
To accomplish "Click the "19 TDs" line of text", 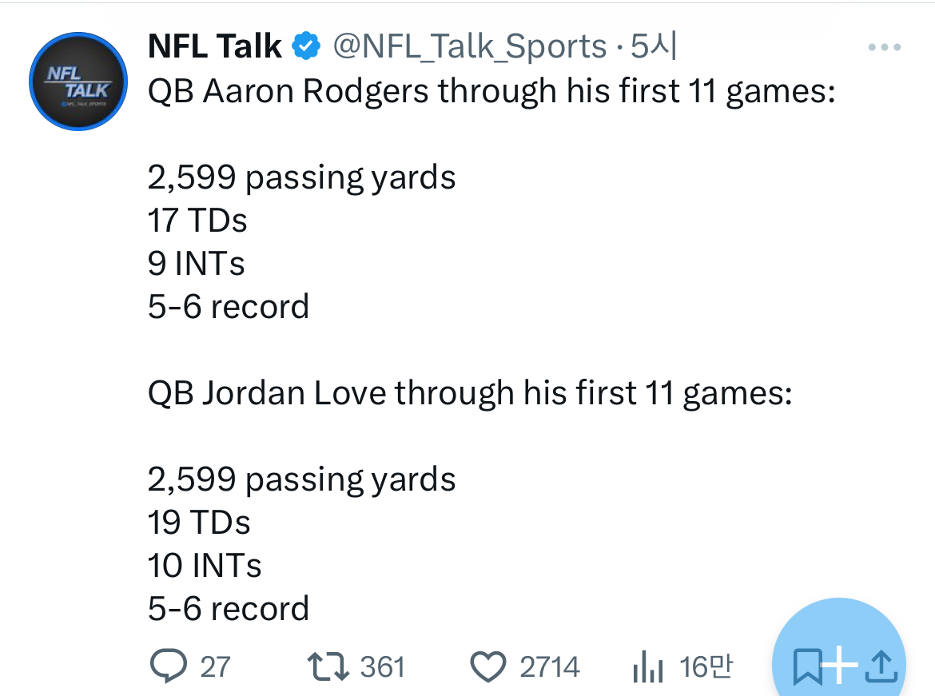I will point(199,523).
